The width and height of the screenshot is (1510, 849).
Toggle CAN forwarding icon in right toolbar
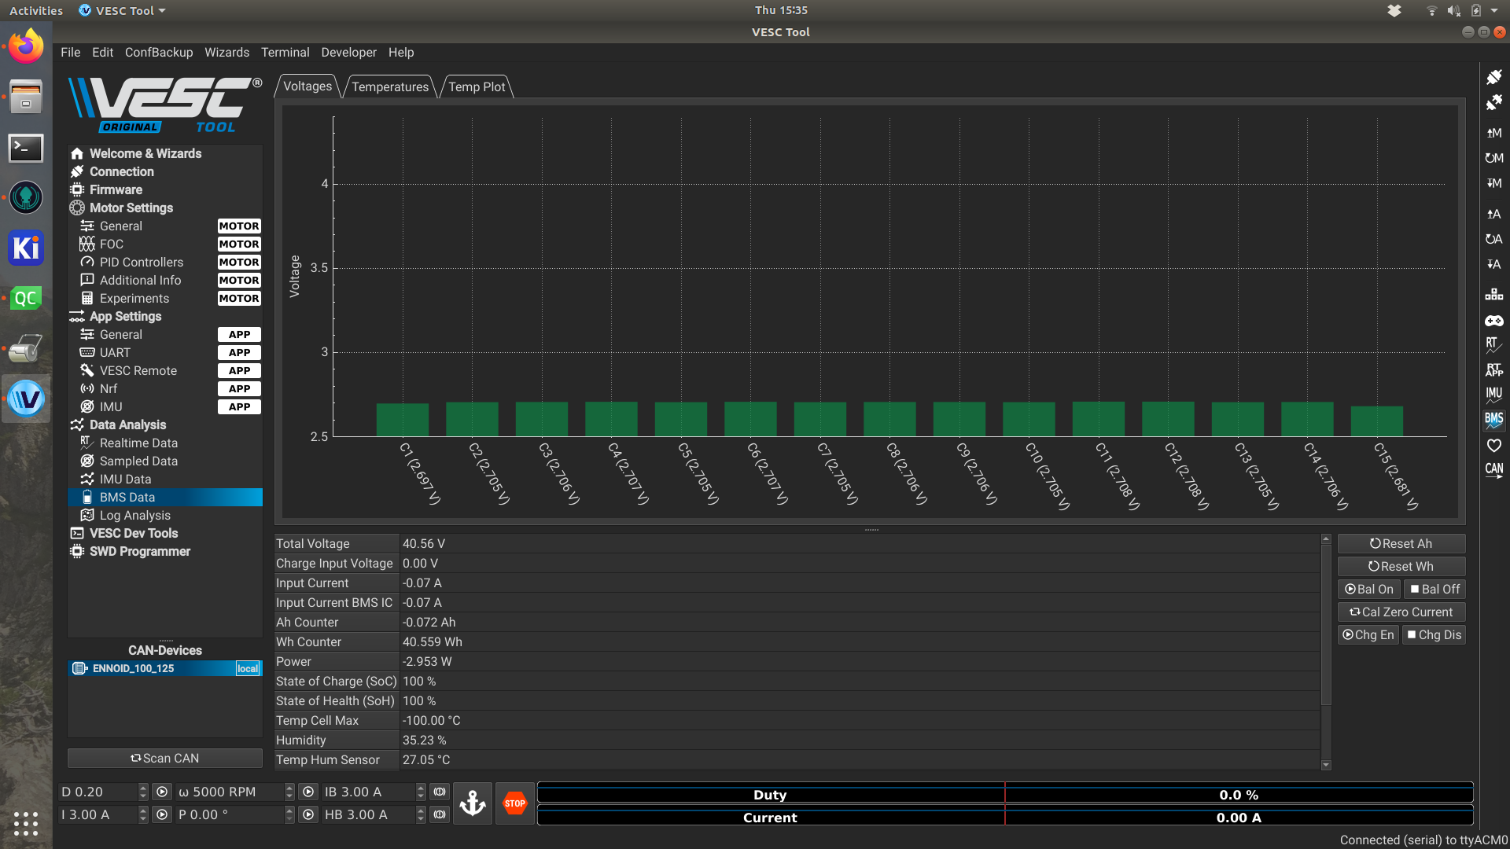(1493, 470)
